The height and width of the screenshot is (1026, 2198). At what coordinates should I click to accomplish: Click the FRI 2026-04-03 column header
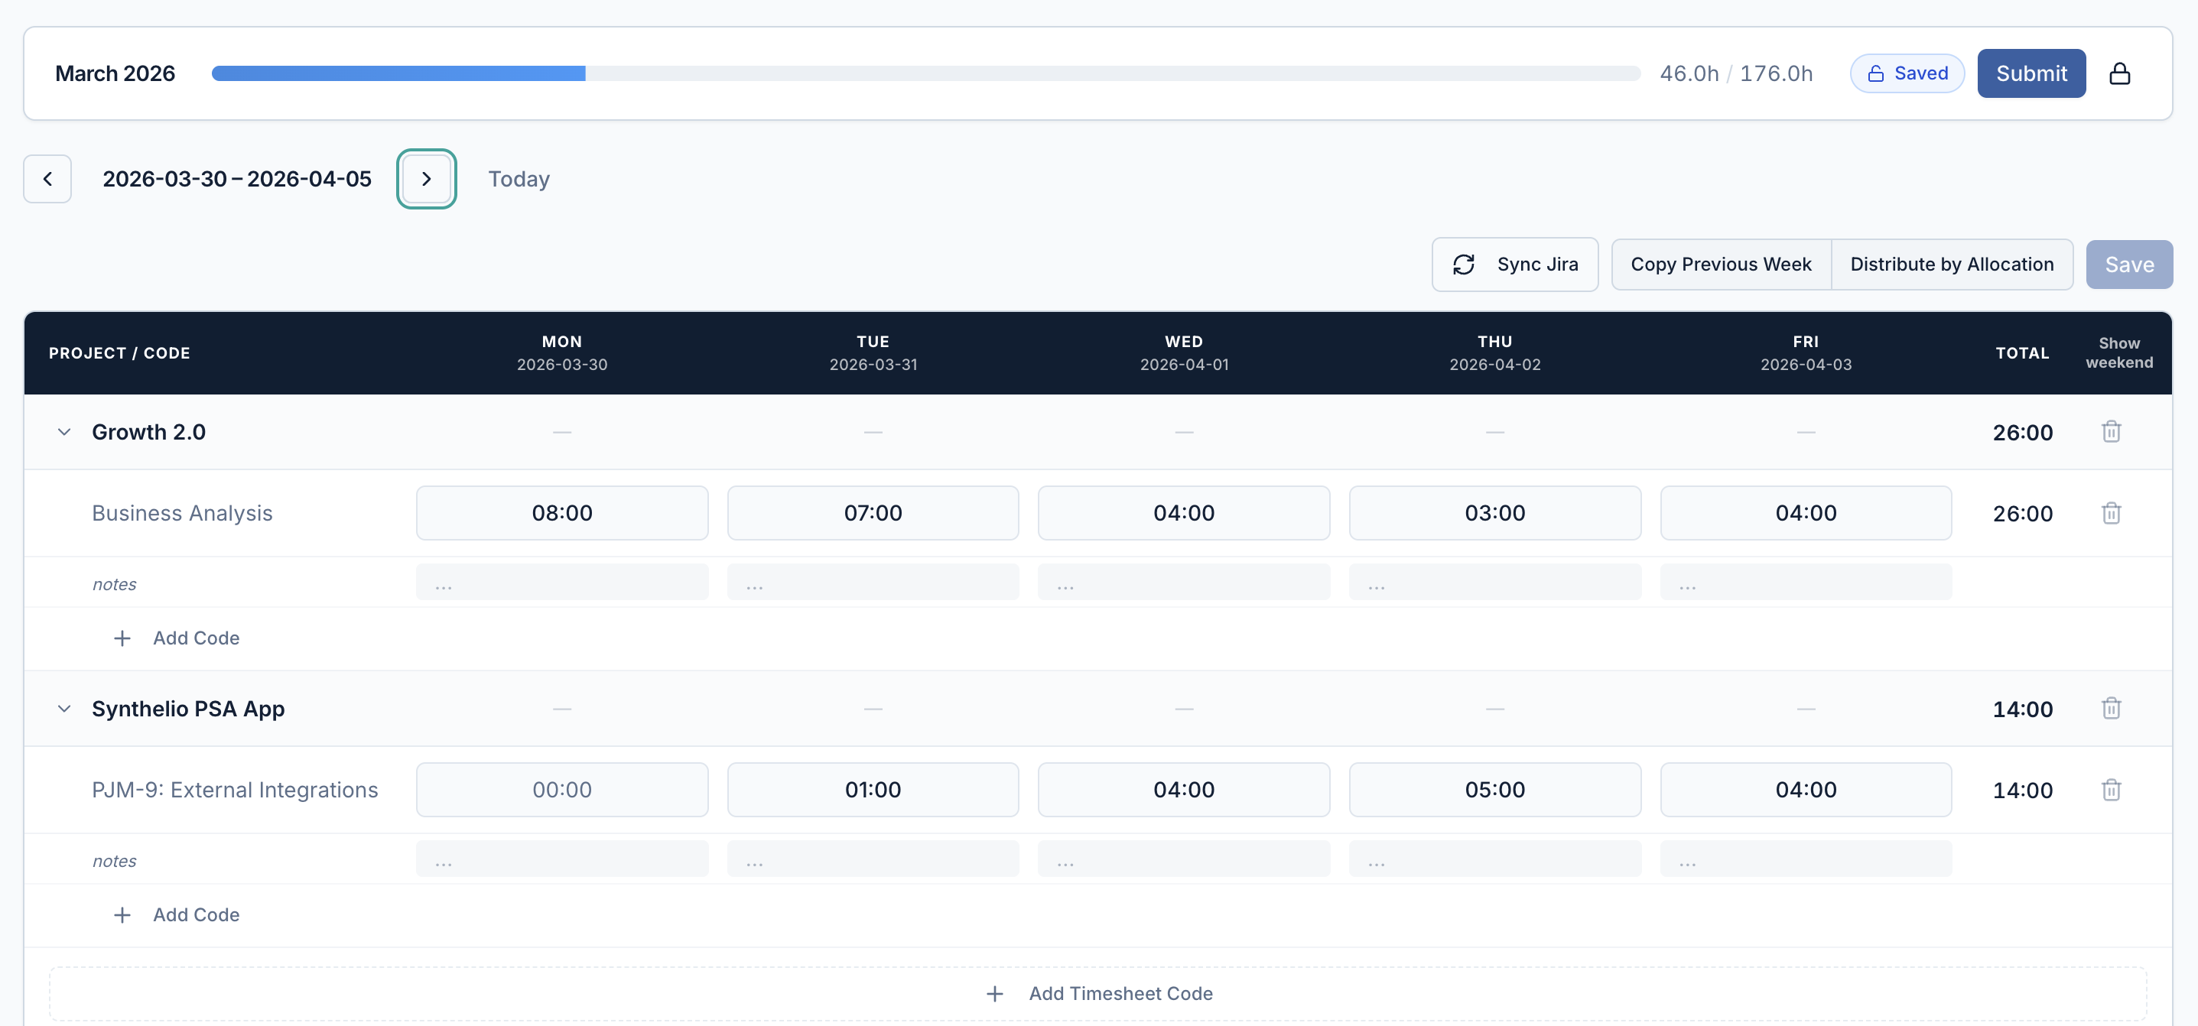tap(1806, 352)
